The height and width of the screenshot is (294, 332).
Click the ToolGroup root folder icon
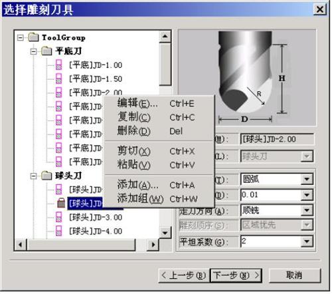34,37
